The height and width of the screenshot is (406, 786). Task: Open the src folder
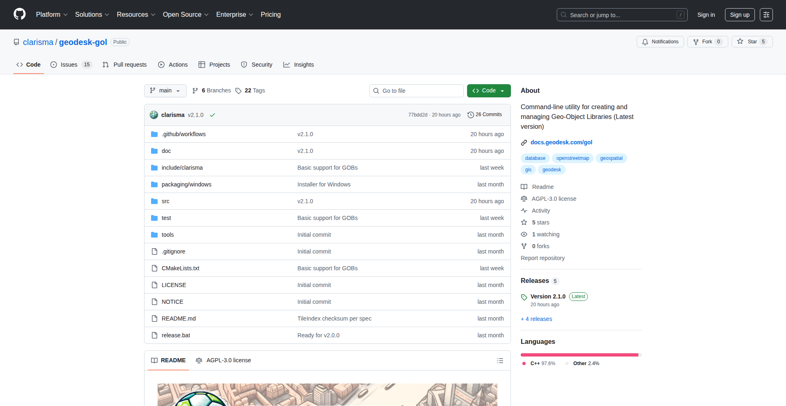click(165, 201)
